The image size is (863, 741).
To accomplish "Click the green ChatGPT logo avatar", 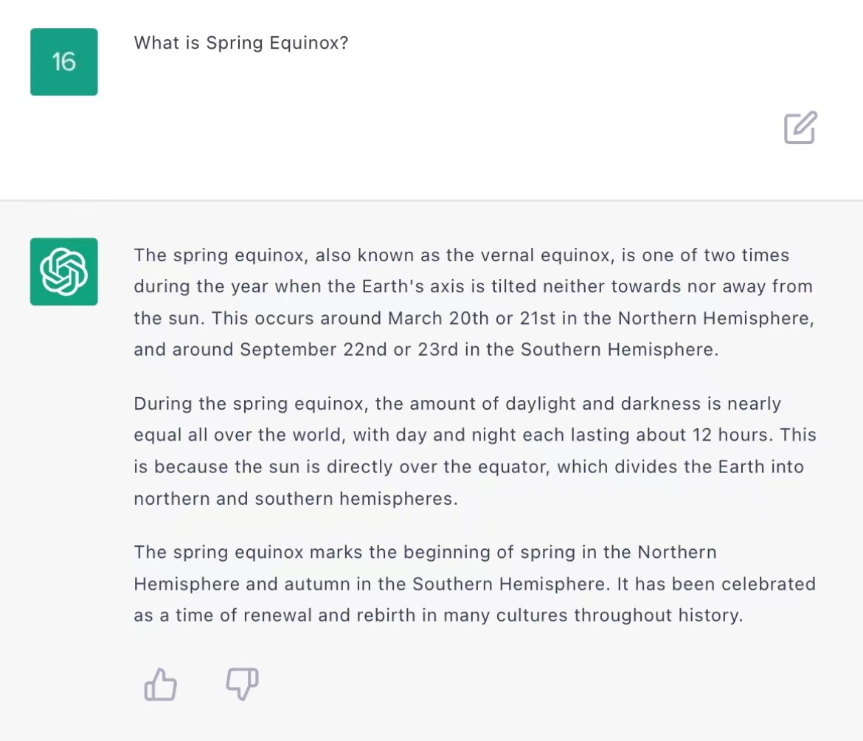I will [x=64, y=272].
